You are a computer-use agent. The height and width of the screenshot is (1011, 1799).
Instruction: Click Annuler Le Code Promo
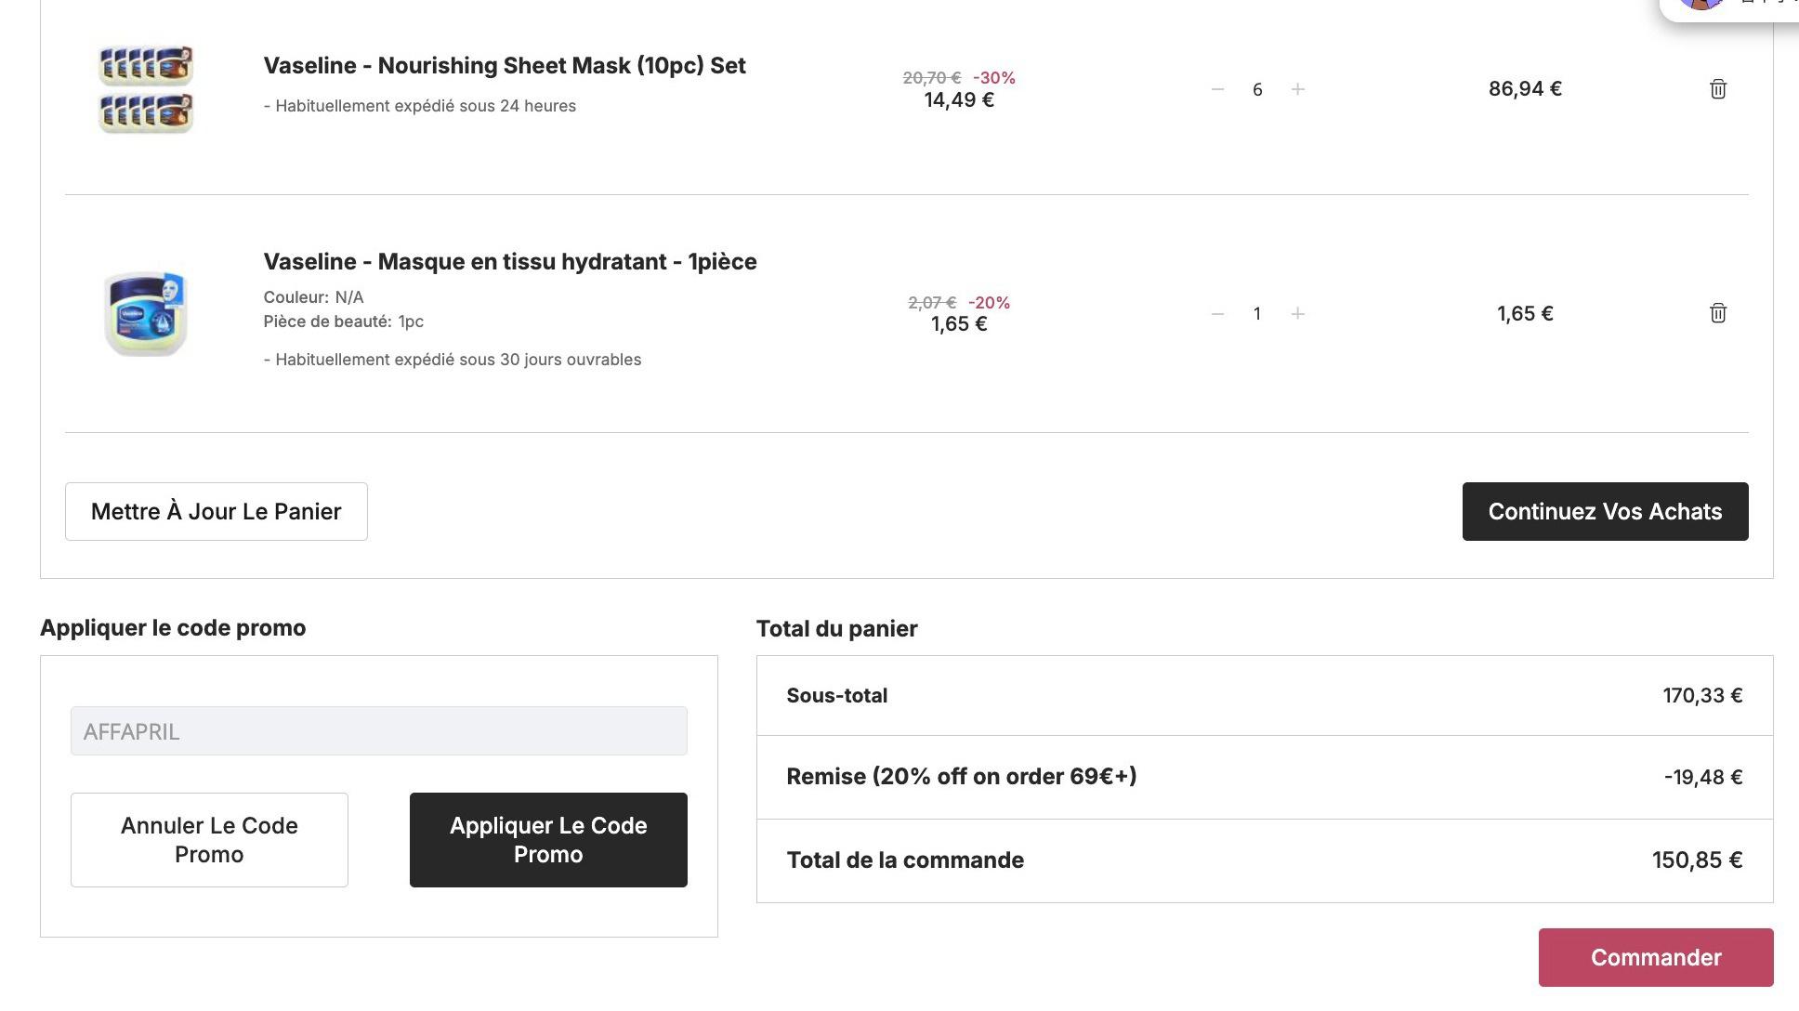tap(209, 840)
